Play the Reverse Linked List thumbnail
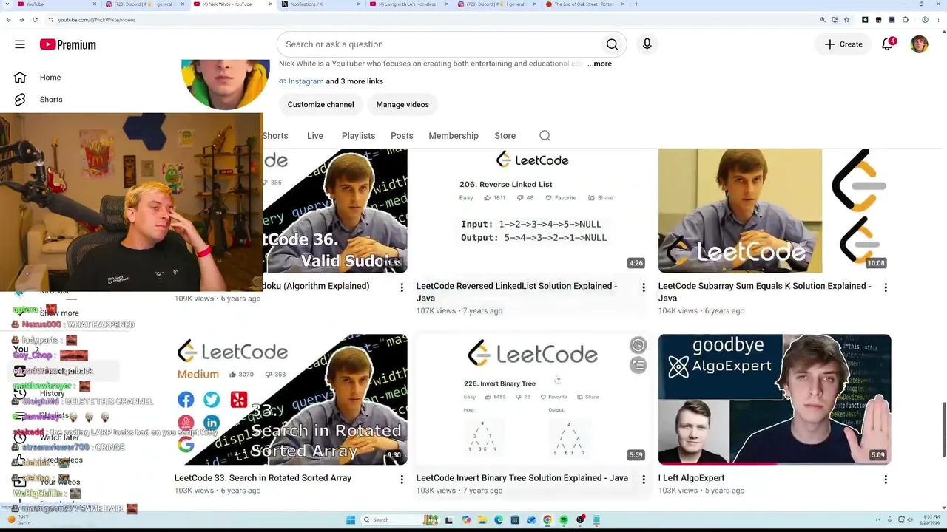Screen dimensions: 947x532 click(x=533, y=211)
